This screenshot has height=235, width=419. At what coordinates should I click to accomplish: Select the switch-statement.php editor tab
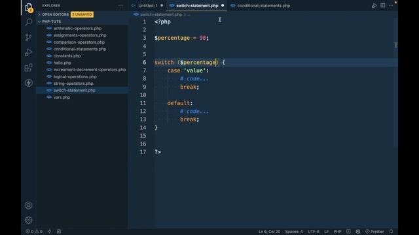[x=197, y=6]
